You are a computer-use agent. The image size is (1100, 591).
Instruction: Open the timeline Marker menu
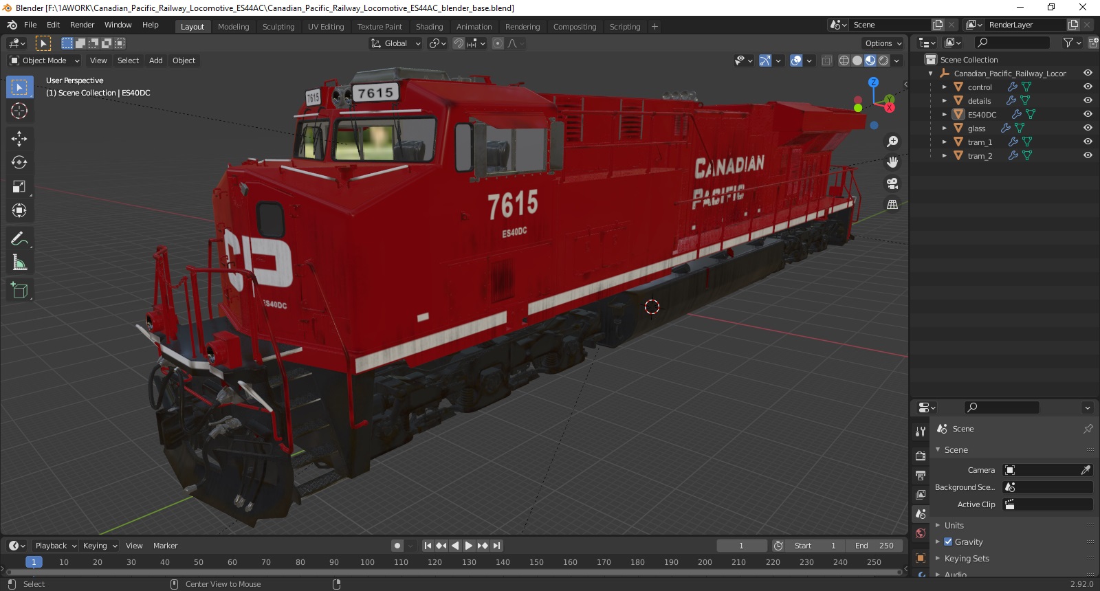coord(165,546)
